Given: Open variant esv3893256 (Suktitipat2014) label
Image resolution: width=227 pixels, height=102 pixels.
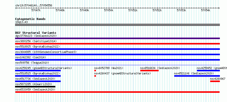Looking at the screenshot, I should pyautogui.click(x=36, y=41).
